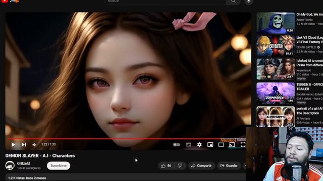Switch to miniplayer mode
323x181 pixels.
[x=210, y=145]
